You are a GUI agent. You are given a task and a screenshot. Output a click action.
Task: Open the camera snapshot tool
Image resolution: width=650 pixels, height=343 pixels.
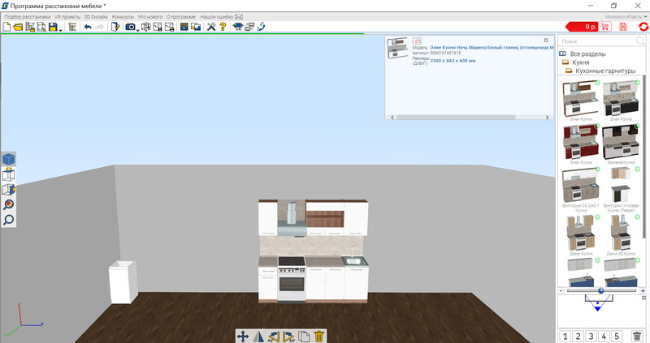130,27
